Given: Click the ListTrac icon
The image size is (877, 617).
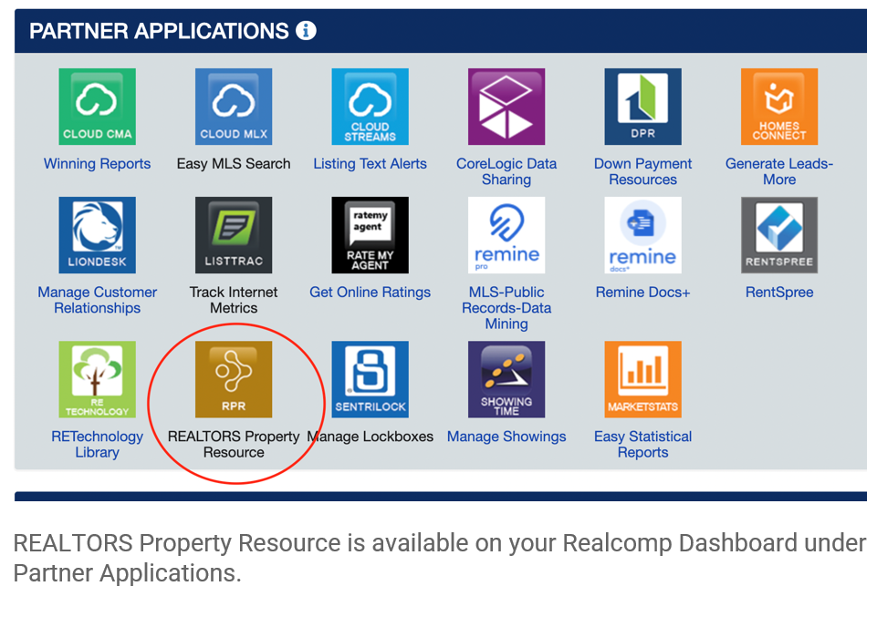Looking at the screenshot, I should (234, 235).
